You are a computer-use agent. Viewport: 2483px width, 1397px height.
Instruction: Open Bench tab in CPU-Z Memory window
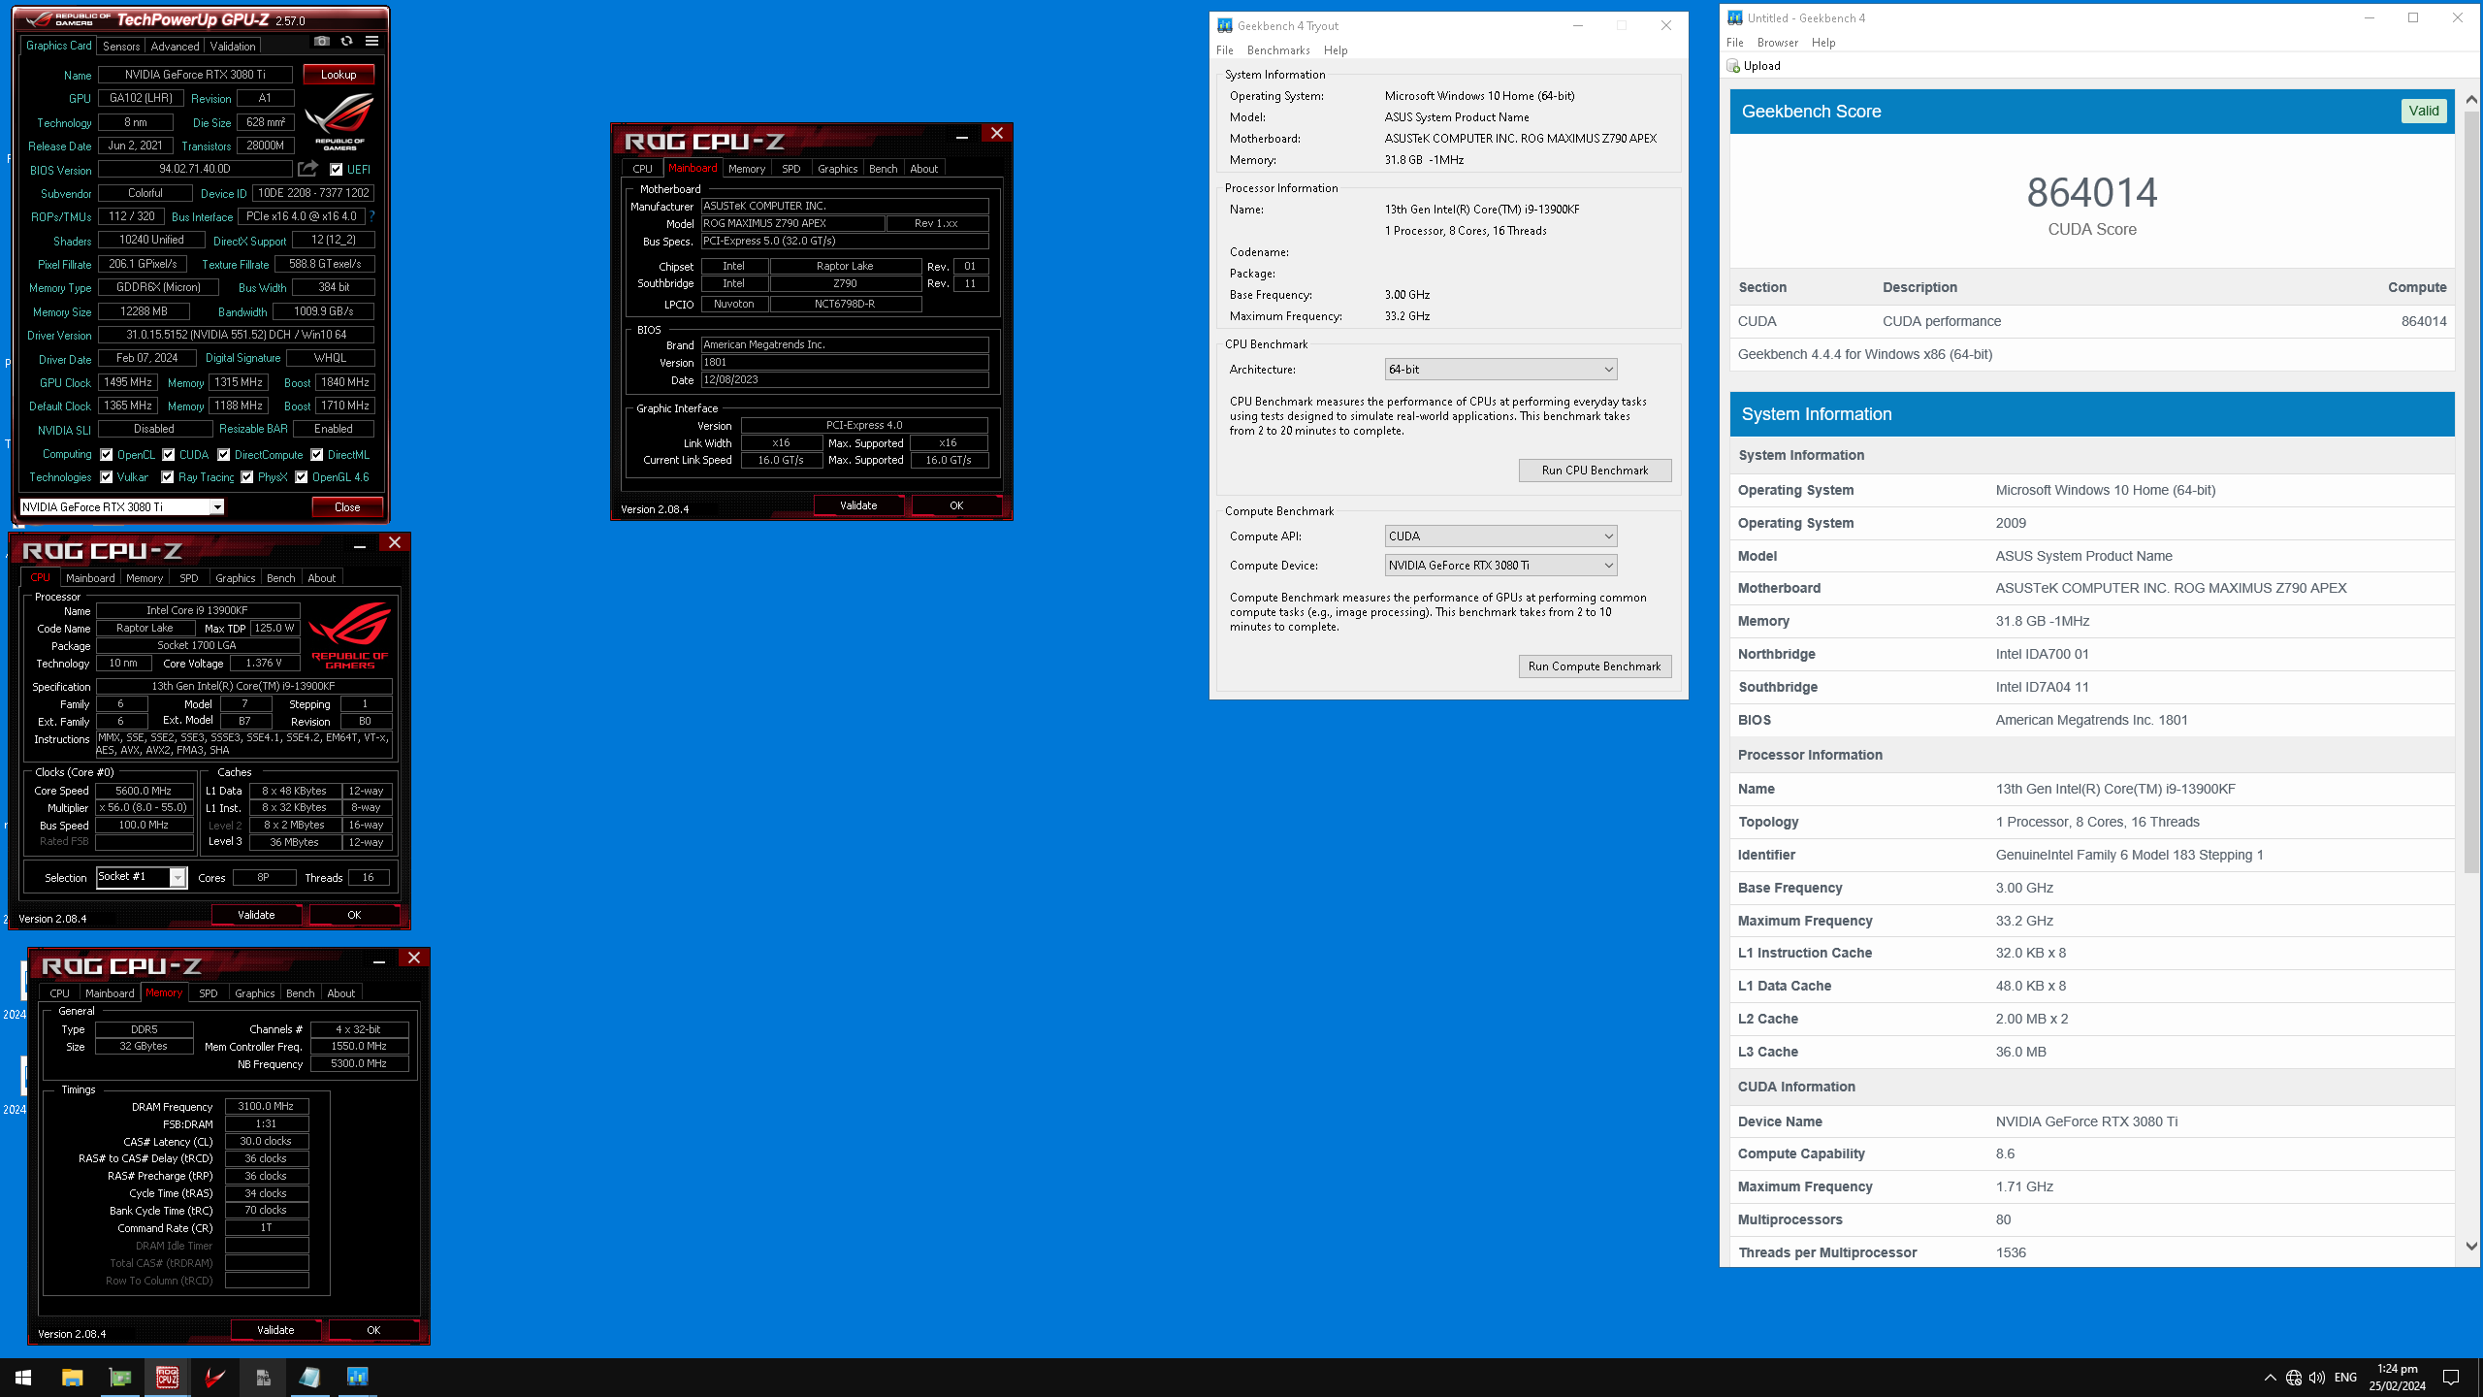(300, 993)
